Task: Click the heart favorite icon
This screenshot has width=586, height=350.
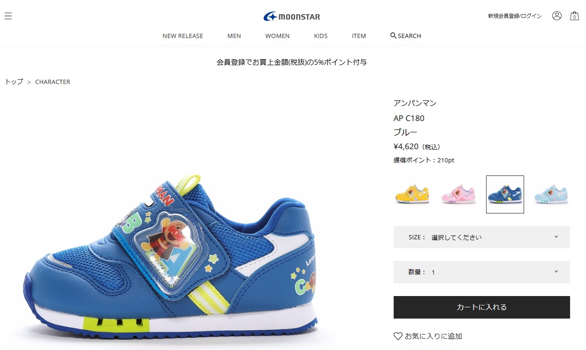Action: pos(398,336)
